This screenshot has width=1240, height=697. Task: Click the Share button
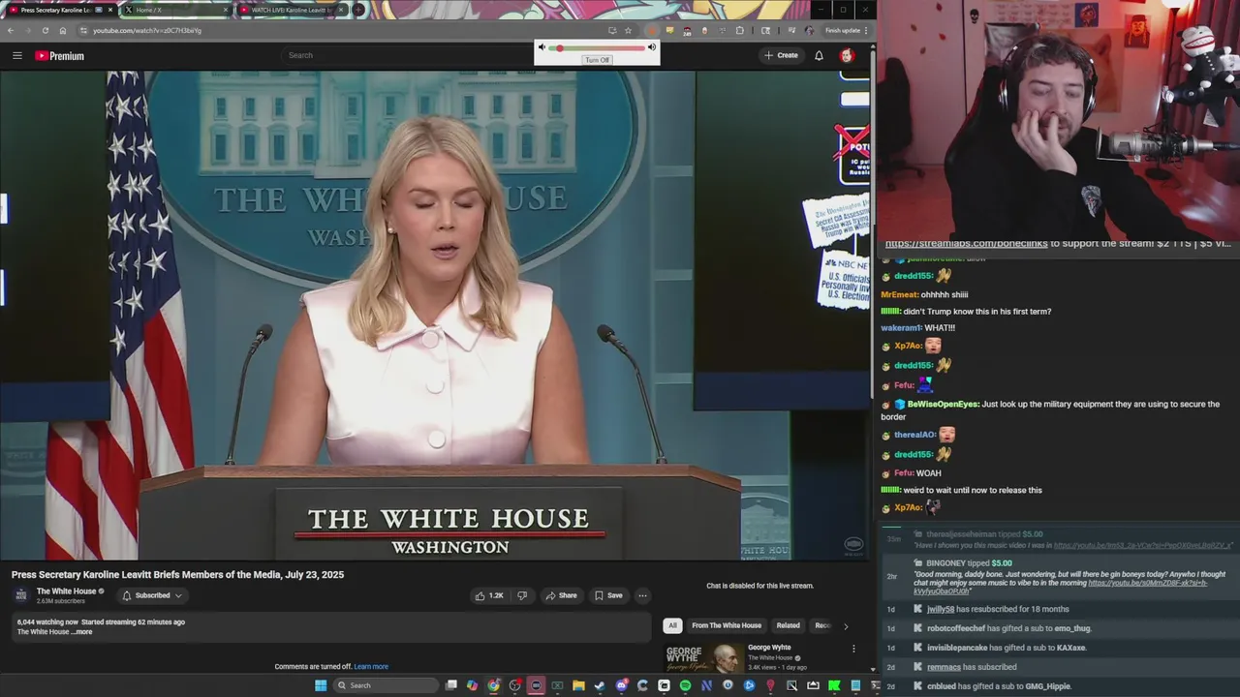tap(561, 595)
